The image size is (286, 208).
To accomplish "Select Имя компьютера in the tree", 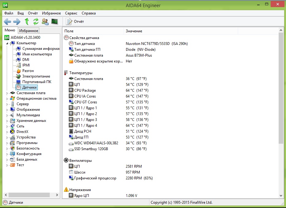I will click(x=37, y=54).
